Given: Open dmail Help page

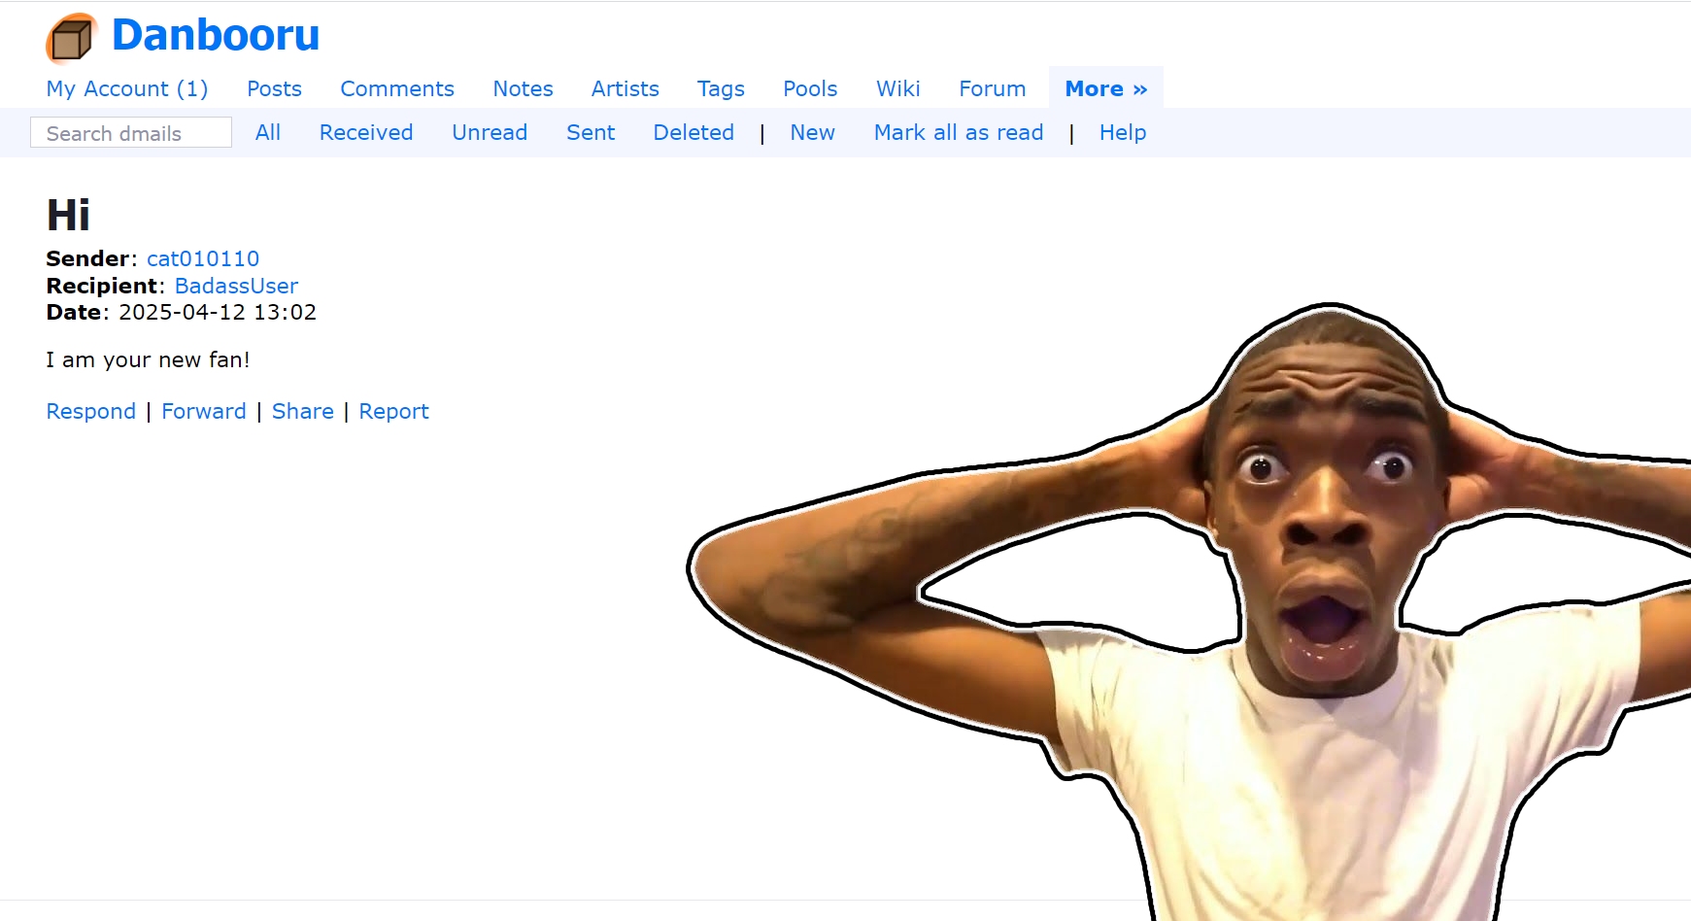Looking at the screenshot, I should pyautogui.click(x=1123, y=132).
